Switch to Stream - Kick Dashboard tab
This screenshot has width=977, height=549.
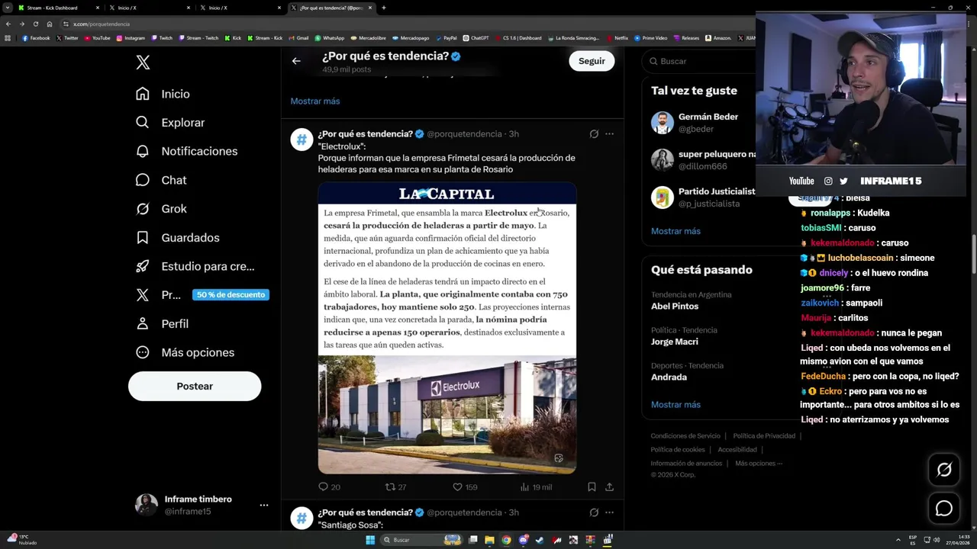(57, 8)
